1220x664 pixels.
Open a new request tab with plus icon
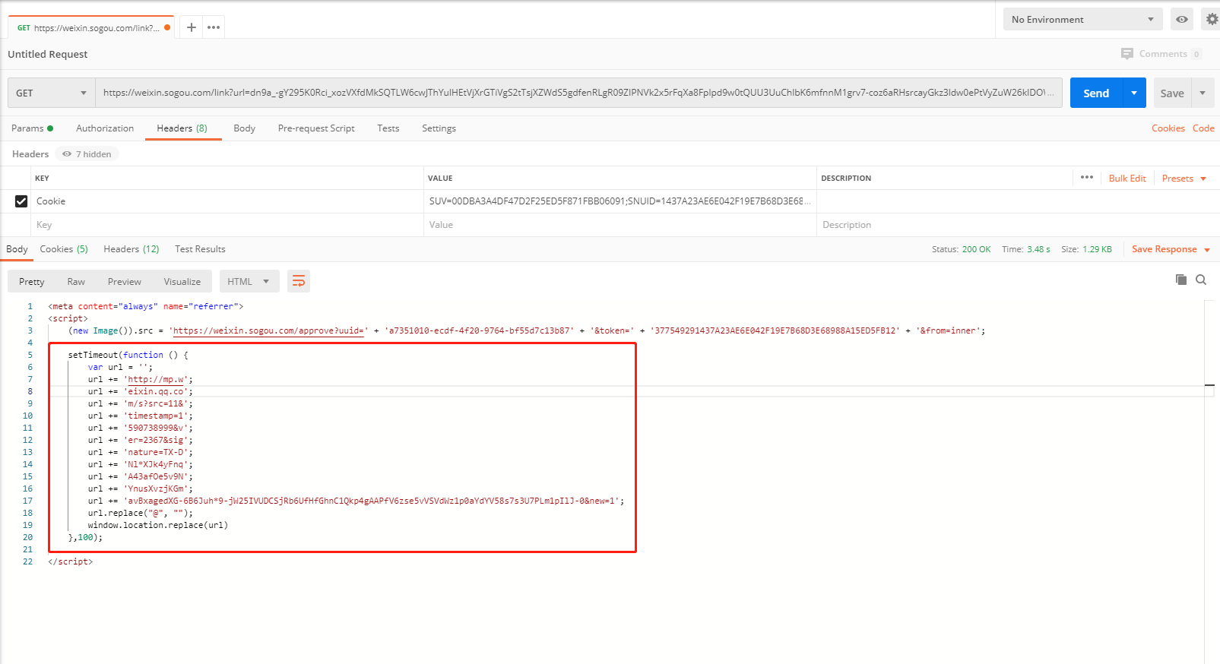pyautogui.click(x=192, y=27)
